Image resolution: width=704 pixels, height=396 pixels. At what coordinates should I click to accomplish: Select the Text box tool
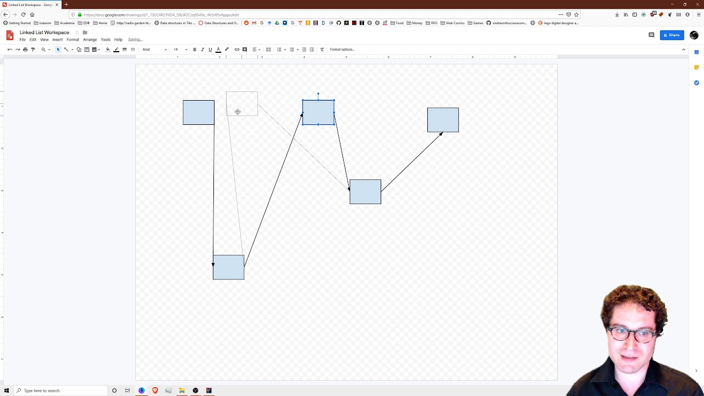point(87,50)
